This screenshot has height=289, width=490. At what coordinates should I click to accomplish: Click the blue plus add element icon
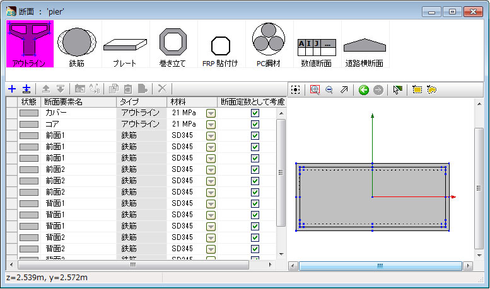click(12, 89)
